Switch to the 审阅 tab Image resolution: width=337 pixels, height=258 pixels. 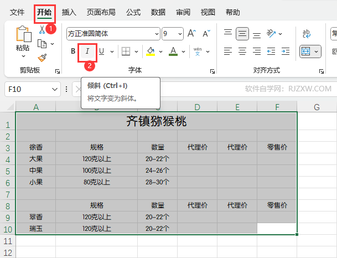coord(183,12)
